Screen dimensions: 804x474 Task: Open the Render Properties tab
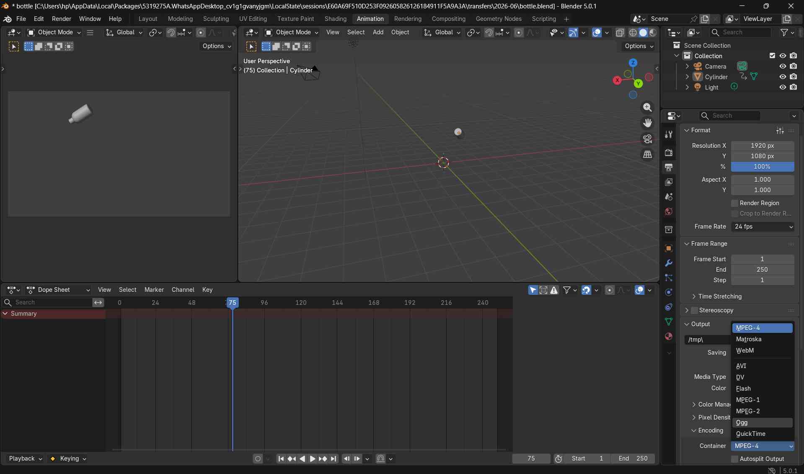pyautogui.click(x=669, y=153)
